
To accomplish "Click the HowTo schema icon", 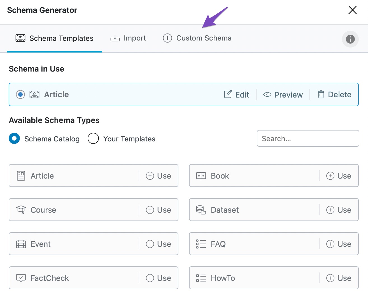I will tap(201, 278).
